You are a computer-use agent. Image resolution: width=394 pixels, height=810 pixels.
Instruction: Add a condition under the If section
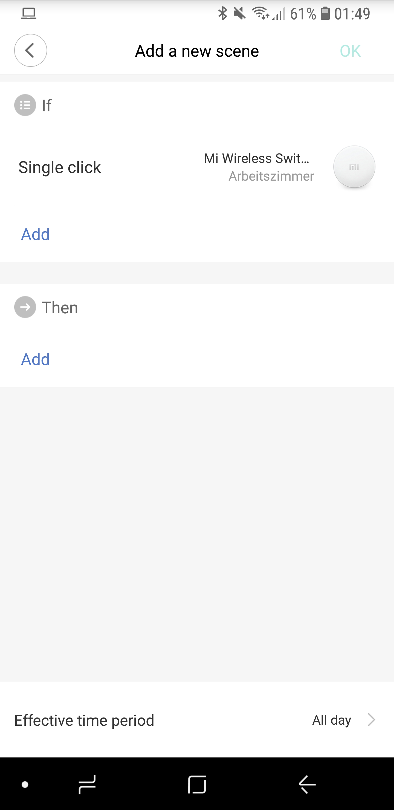(36, 234)
